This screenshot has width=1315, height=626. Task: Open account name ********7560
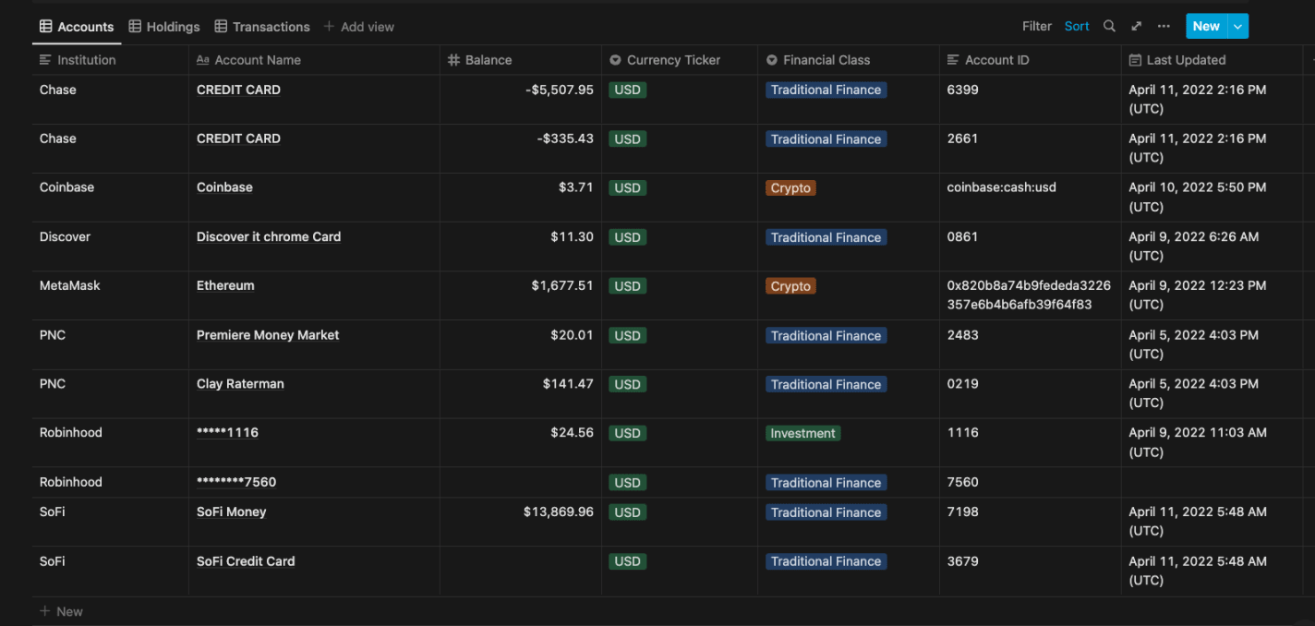pyautogui.click(x=236, y=482)
